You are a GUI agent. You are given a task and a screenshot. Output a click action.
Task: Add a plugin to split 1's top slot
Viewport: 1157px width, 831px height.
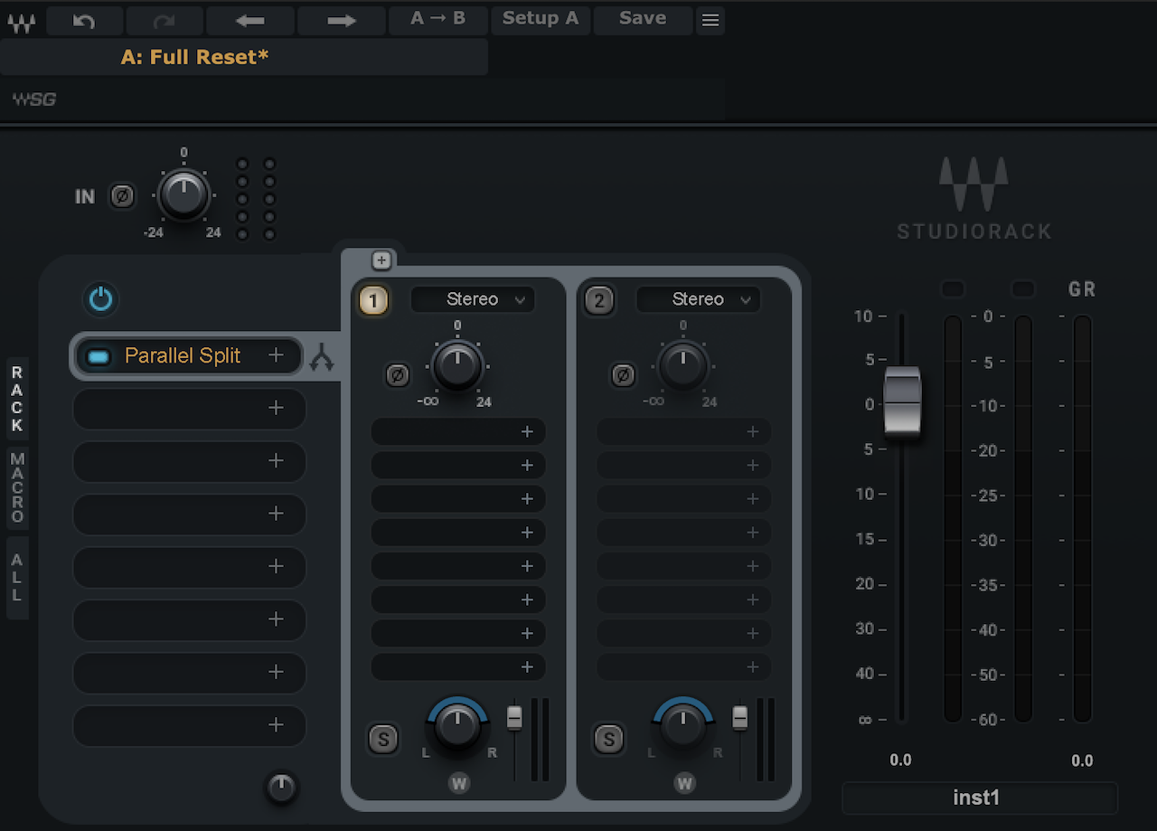pos(458,432)
